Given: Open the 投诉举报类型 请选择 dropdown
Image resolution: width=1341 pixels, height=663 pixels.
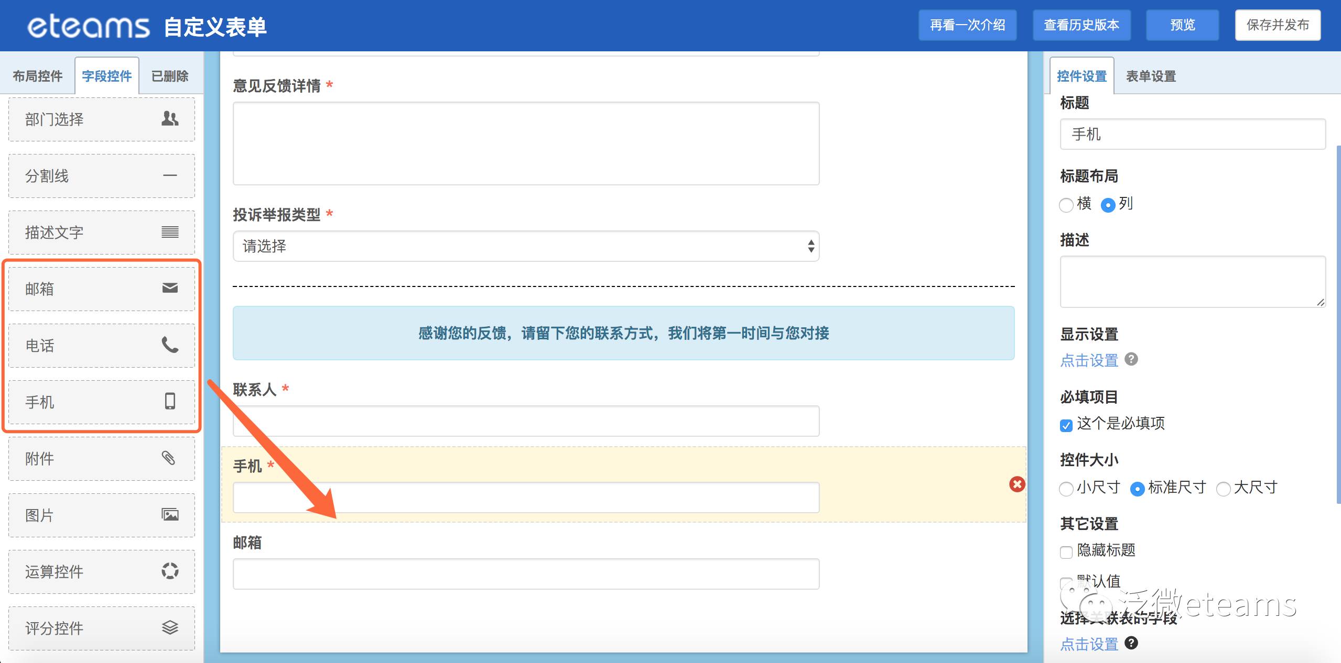Looking at the screenshot, I should (x=525, y=246).
